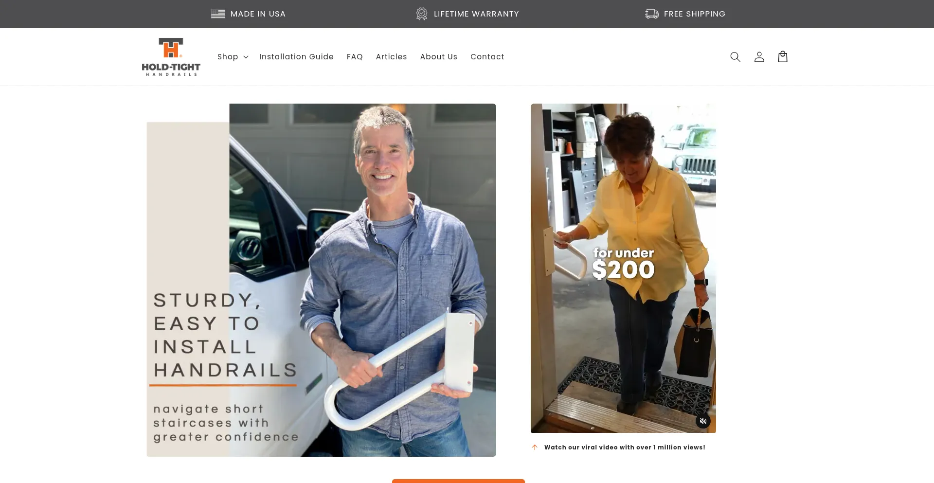Open the search magnifier icon
934x483 pixels.
[x=735, y=57]
